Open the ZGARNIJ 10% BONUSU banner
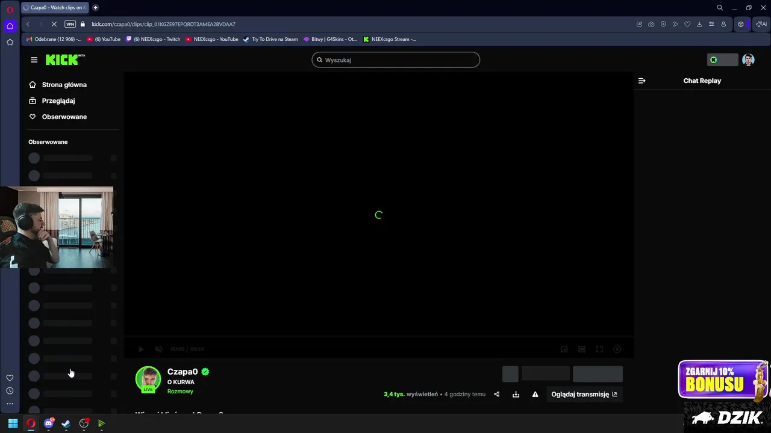 [722, 379]
